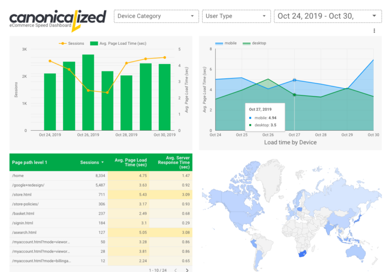Go to previous table page arrow
Image resolution: width=391 pixels, height=272 pixels.
175,270
